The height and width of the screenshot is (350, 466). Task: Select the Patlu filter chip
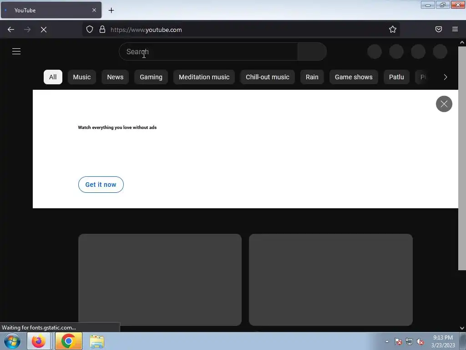(x=396, y=77)
